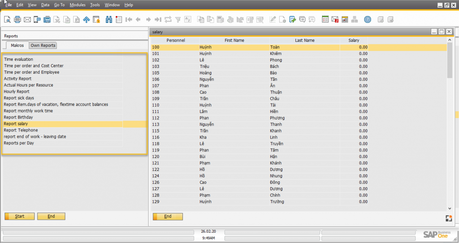The width and height of the screenshot is (459, 243).
Task: Click the Send Email envelope icon
Action: coord(27,20)
